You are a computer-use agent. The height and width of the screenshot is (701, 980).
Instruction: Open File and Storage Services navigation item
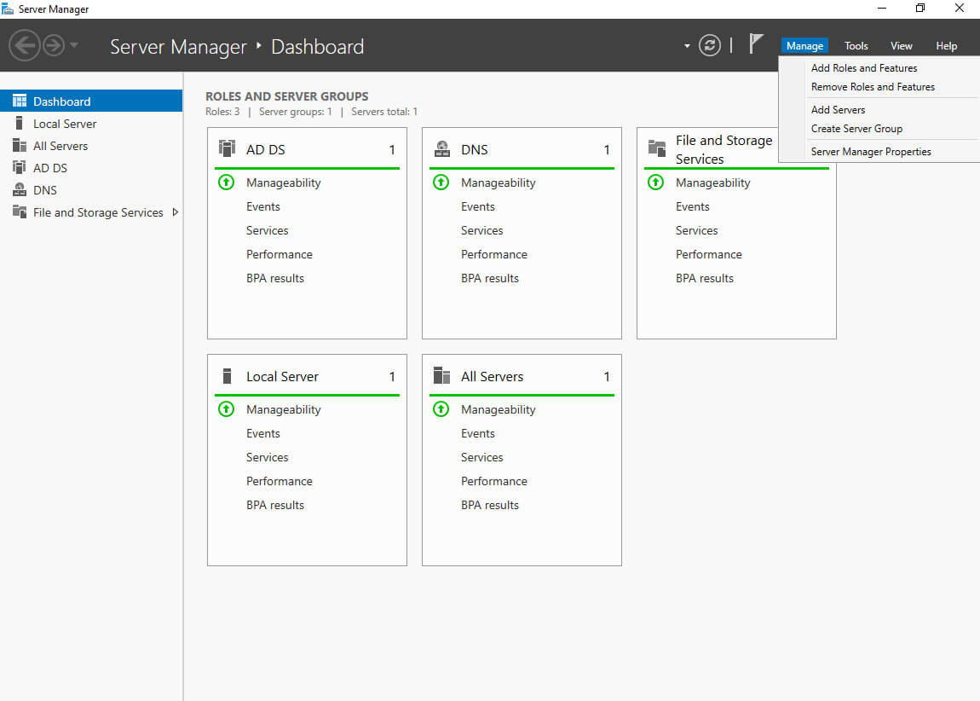[x=91, y=212]
